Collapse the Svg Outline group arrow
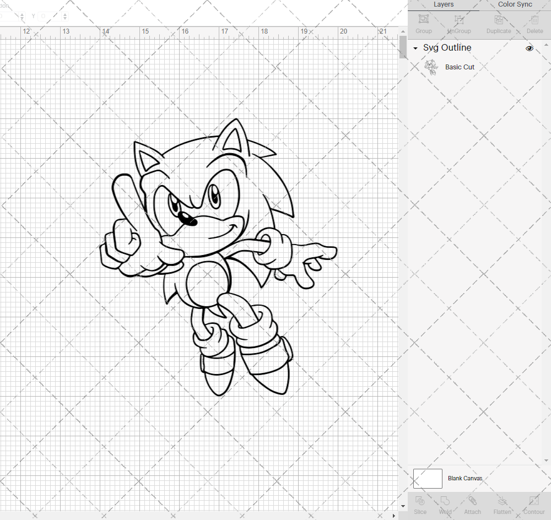Image resolution: width=551 pixels, height=520 pixels. point(415,48)
